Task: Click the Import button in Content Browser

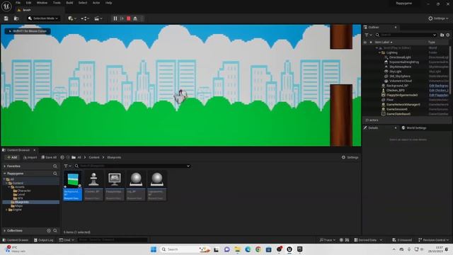Action: click(x=30, y=157)
